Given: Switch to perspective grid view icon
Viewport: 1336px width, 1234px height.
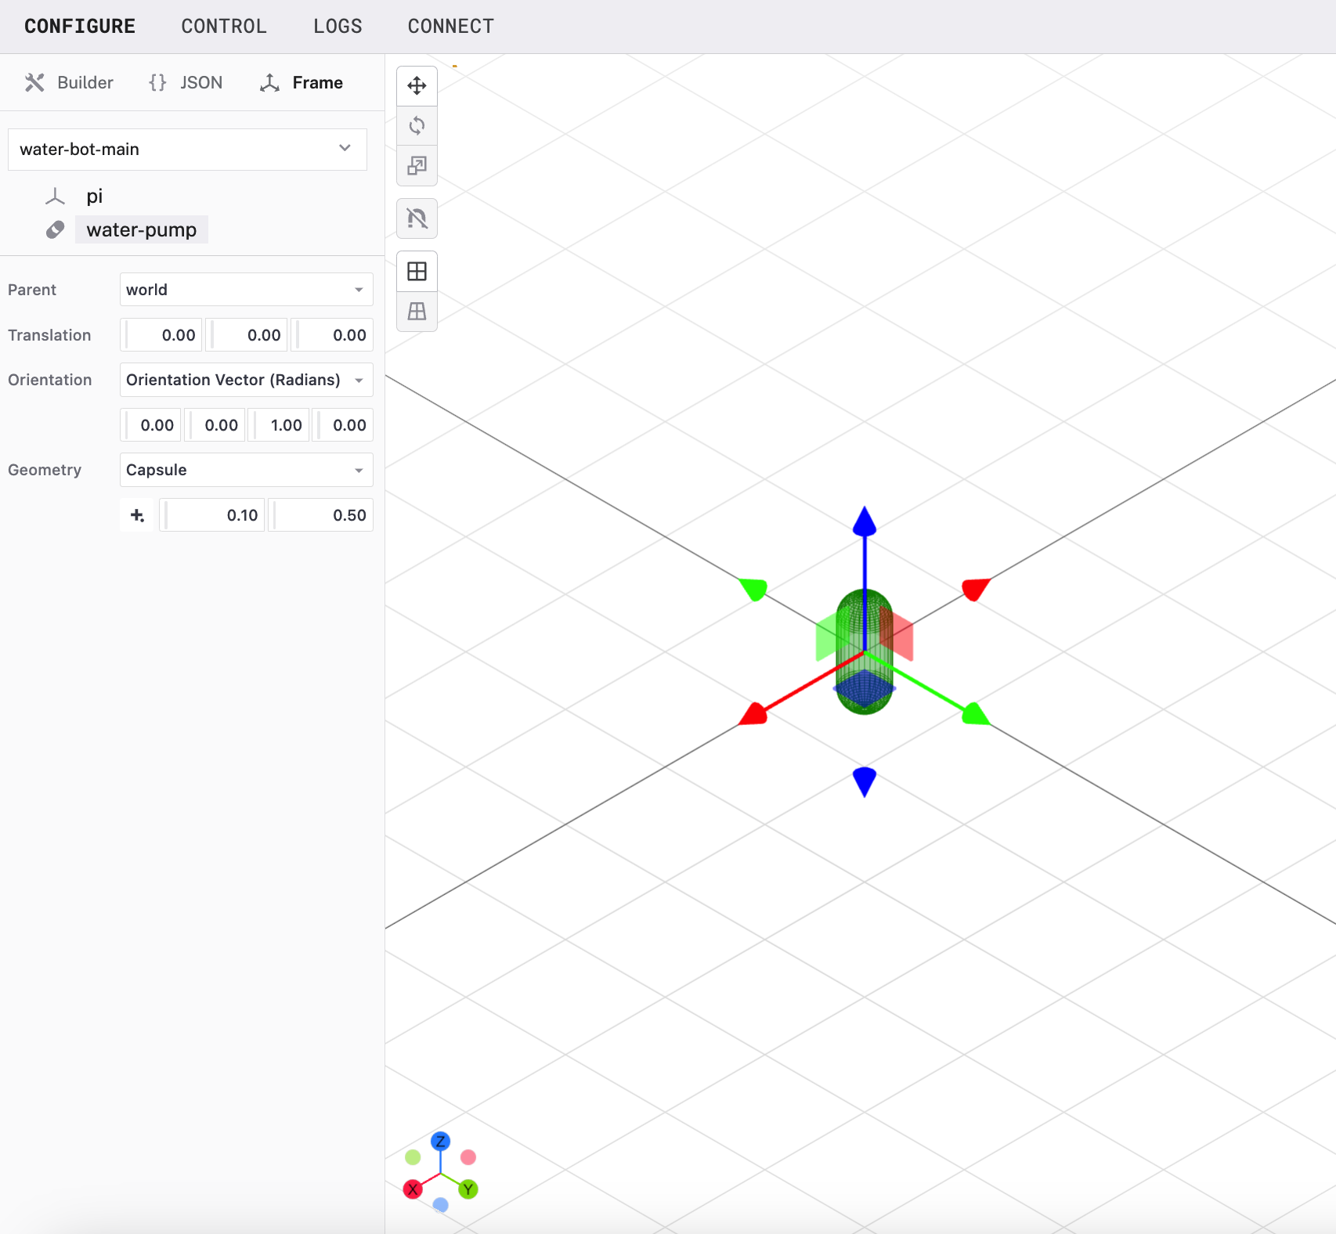Looking at the screenshot, I should tap(417, 312).
